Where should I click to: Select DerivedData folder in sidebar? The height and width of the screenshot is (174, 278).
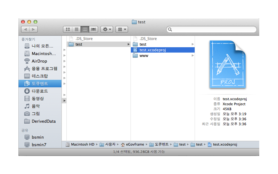(x=43, y=121)
